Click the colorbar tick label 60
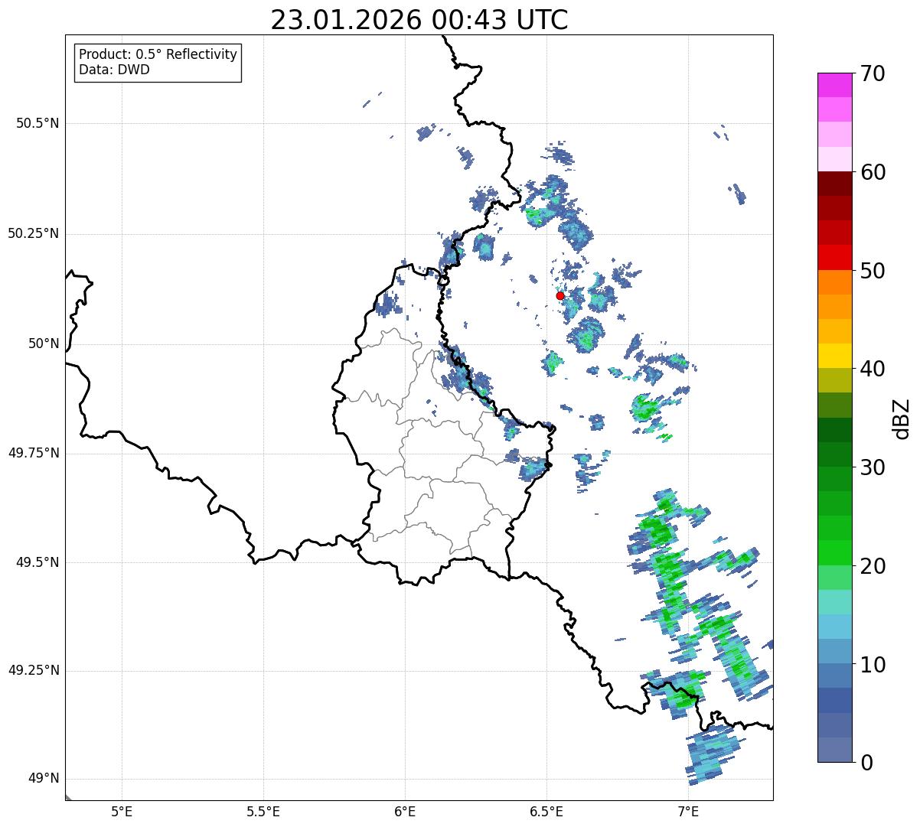The height and width of the screenshot is (827, 920). coord(873,172)
